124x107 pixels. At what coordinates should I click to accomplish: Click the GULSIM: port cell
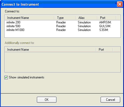coord(105,26)
